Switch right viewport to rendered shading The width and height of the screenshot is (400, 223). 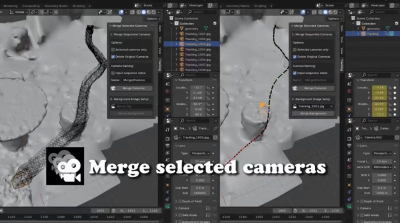pos(335,12)
